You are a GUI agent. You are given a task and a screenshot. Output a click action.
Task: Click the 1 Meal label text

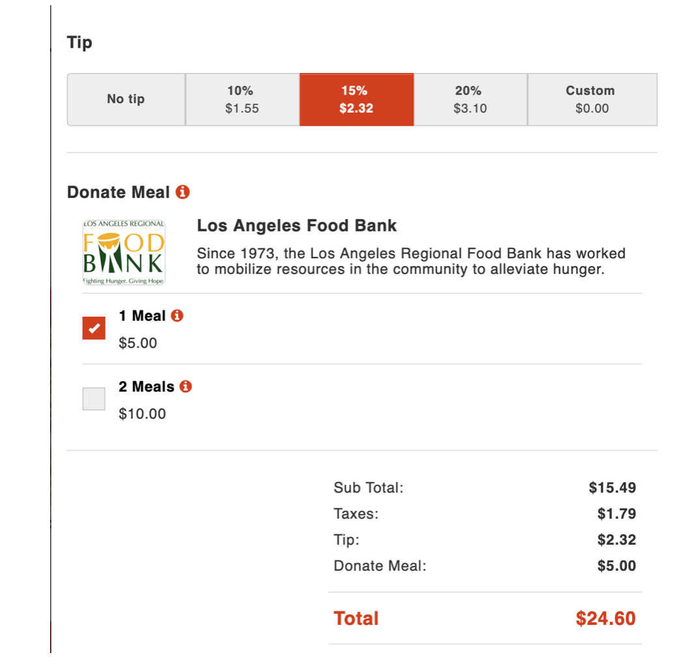[x=142, y=316]
